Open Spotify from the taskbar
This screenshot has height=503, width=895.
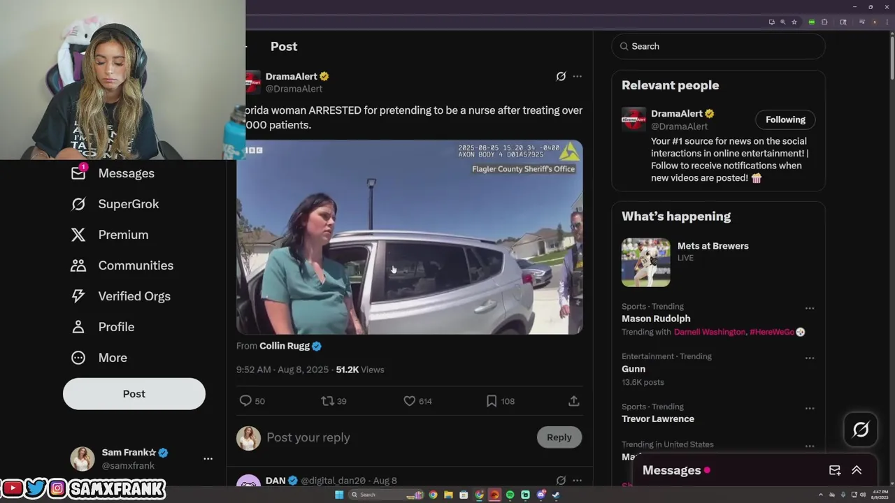point(510,495)
